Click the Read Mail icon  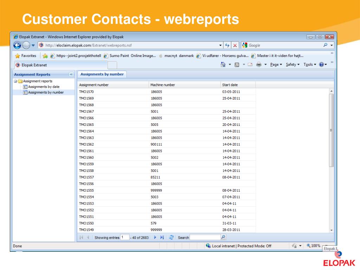(x=250, y=65)
